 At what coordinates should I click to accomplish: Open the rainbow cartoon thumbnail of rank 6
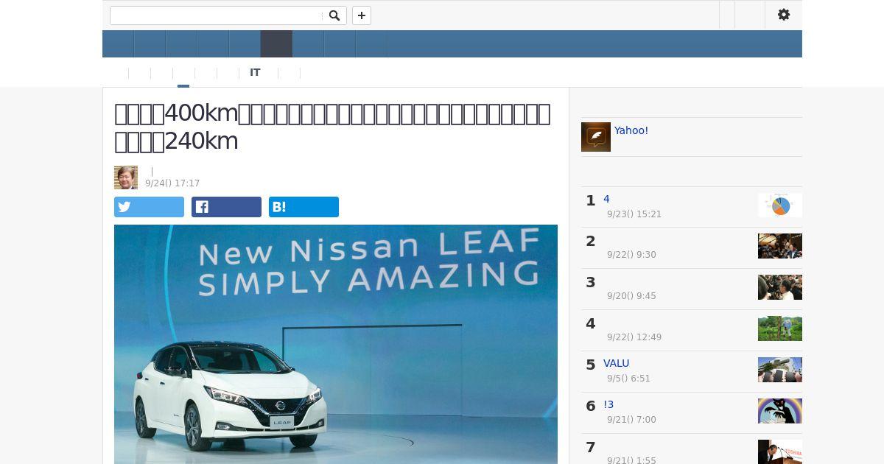(780, 411)
